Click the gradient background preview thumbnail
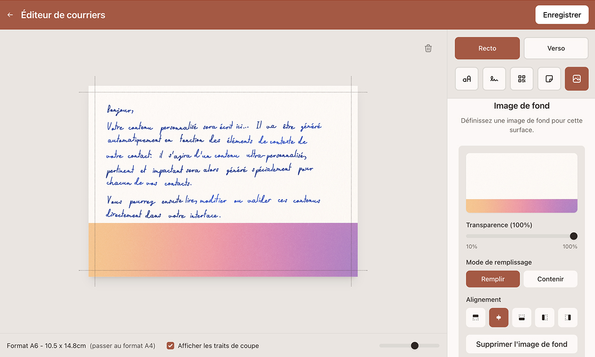The image size is (595, 357). (x=522, y=182)
